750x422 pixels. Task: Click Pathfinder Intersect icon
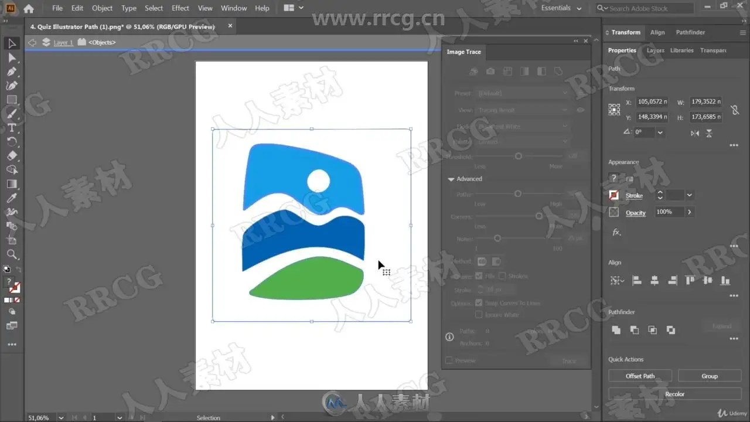click(653, 330)
